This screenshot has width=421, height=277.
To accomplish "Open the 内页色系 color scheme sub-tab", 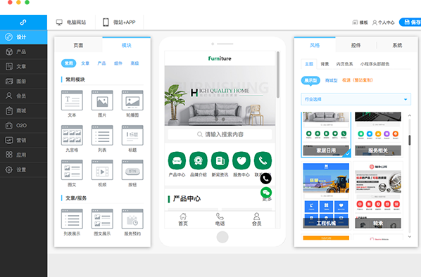I will pyautogui.click(x=344, y=64).
